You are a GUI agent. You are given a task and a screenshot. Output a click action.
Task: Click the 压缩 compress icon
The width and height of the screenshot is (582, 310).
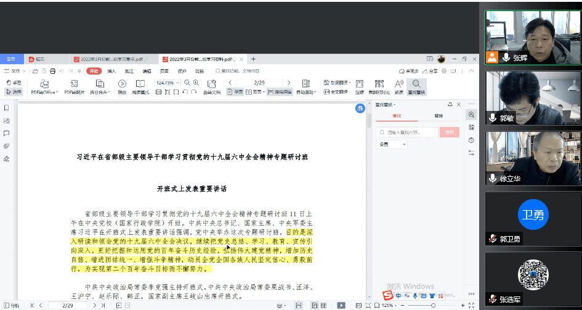359,88
